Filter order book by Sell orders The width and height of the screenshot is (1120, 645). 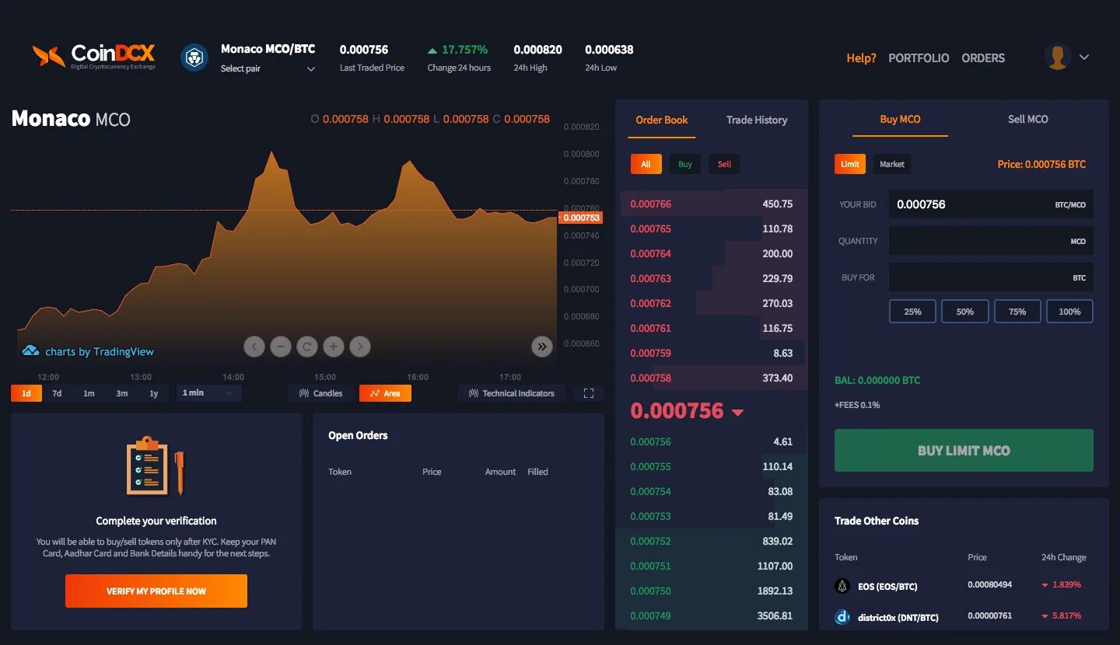click(724, 164)
